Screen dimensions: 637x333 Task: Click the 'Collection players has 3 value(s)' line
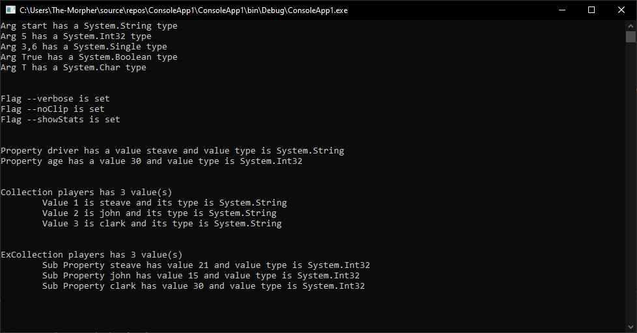87,193
